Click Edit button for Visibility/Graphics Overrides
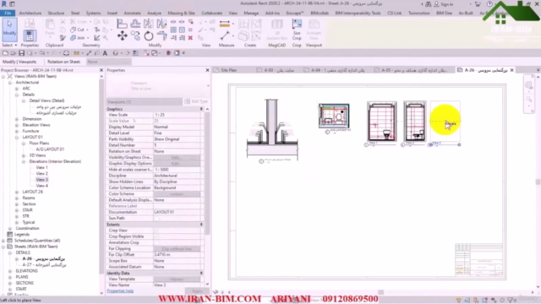 pyautogui.click(x=177, y=158)
